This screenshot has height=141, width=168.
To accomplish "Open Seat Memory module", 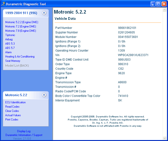I will (x=13, y=61).
